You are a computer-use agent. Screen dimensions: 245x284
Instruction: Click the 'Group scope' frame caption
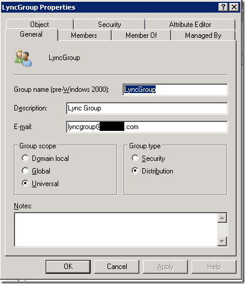click(38, 146)
